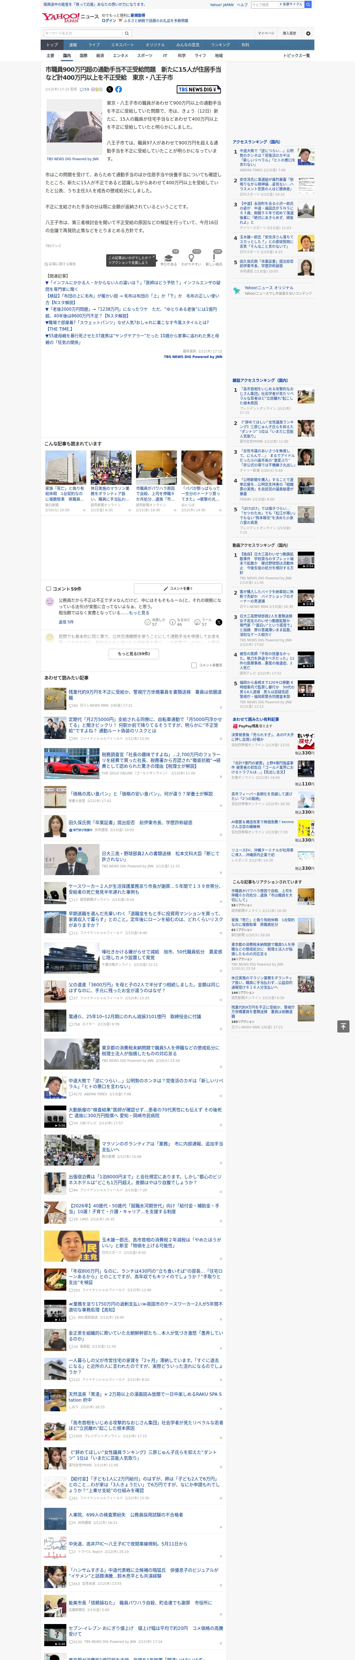
Task: Switch to the エキスパート tab
Action: click(x=122, y=45)
